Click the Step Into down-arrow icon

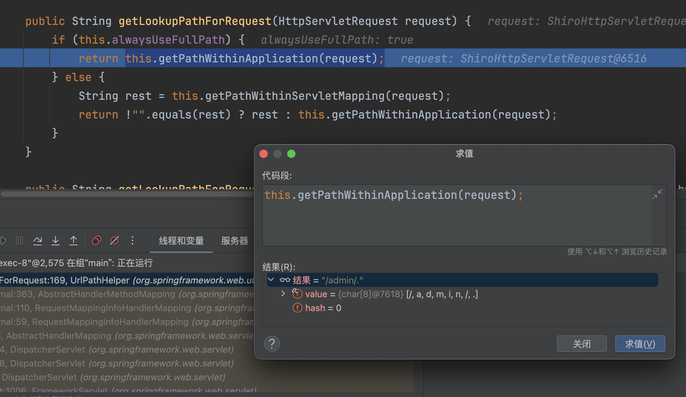click(x=55, y=240)
